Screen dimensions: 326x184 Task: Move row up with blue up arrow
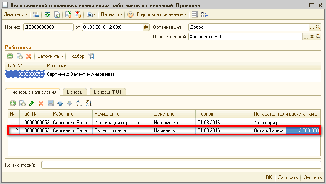(x=60, y=104)
